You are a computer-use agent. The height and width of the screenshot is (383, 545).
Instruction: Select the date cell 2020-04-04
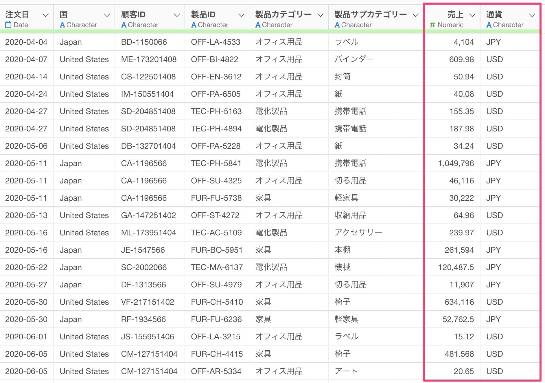[25, 42]
